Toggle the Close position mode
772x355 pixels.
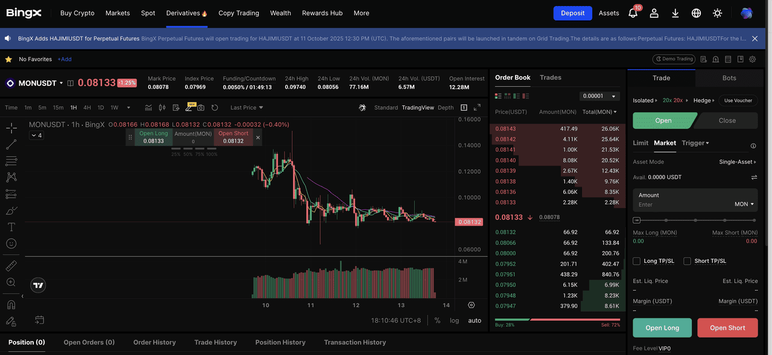[727, 120]
